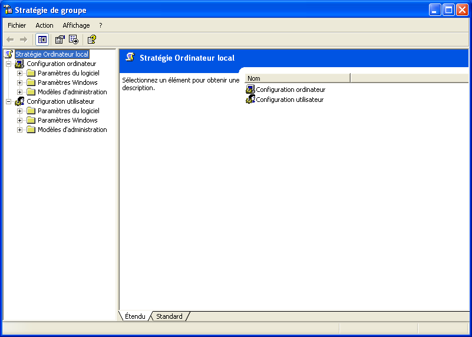This screenshot has width=472, height=337.
Task: Click folder icon of Paramètres du logiciel under Configuration ordinateur
Action: tap(31, 73)
